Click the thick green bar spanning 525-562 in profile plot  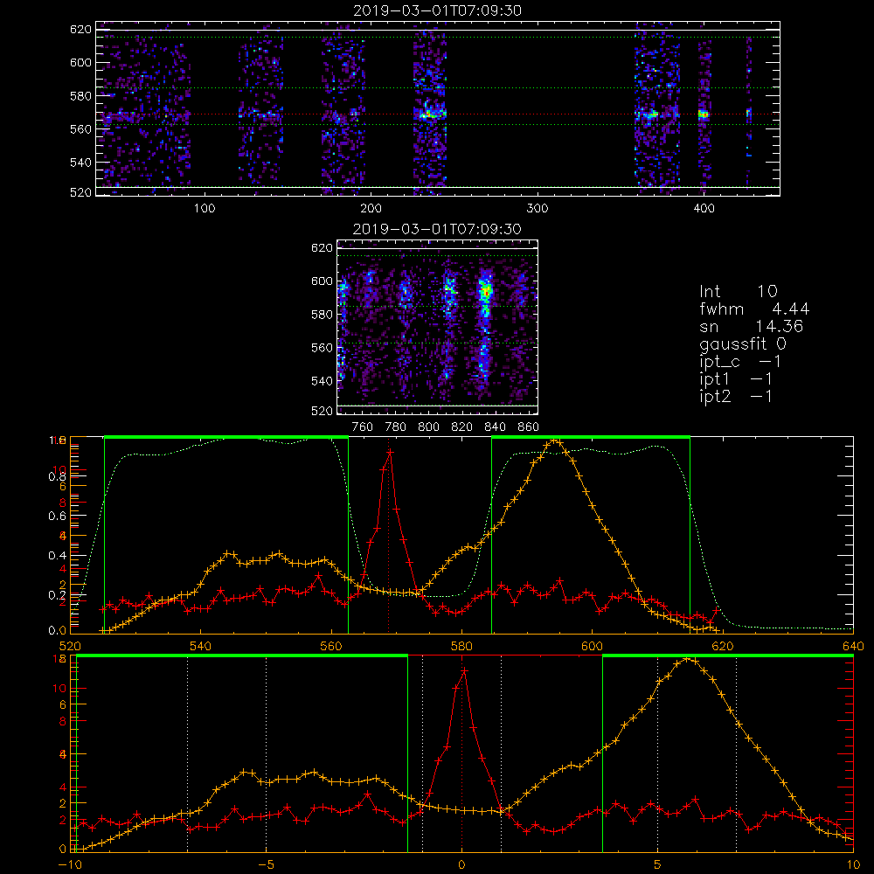[x=226, y=437]
